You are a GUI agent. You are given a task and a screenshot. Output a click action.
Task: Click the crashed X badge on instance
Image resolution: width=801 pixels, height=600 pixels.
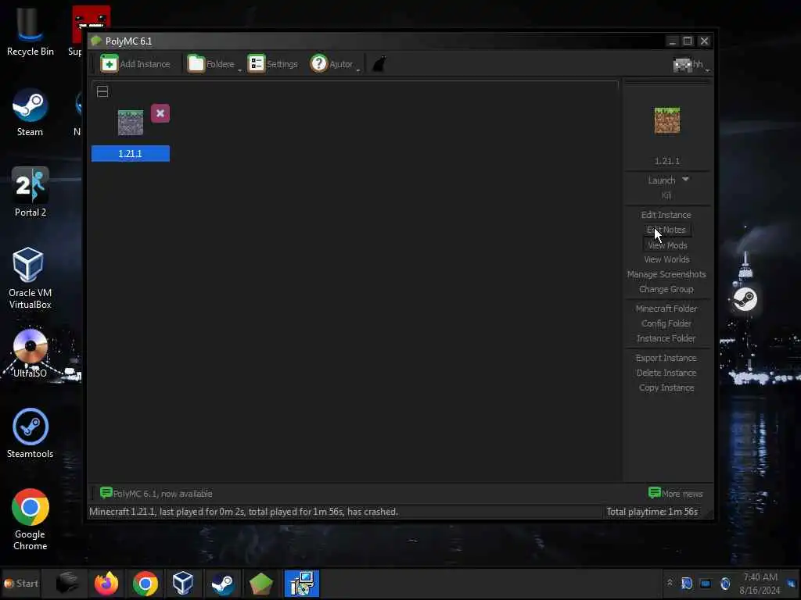tap(160, 113)
